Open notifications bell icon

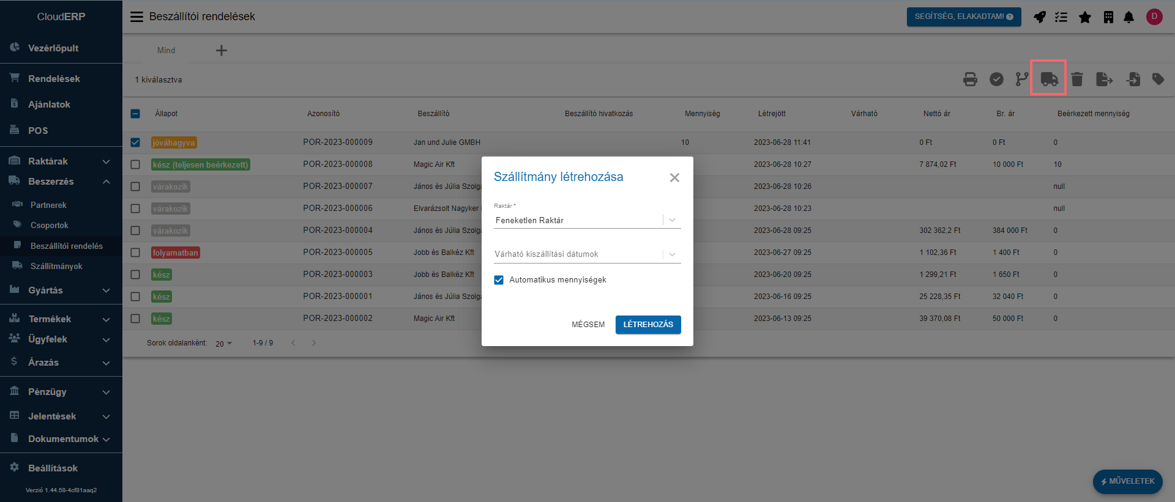[1128, 17]
